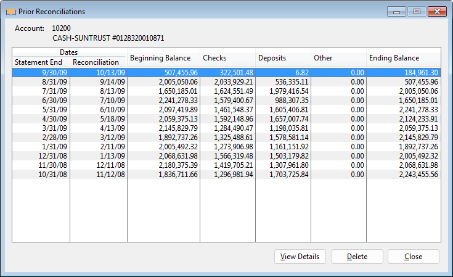Click the Prior Reconciliations folder icon
Image resolution: width=453 pixels, height=277 pixels.
click(10, 12)
